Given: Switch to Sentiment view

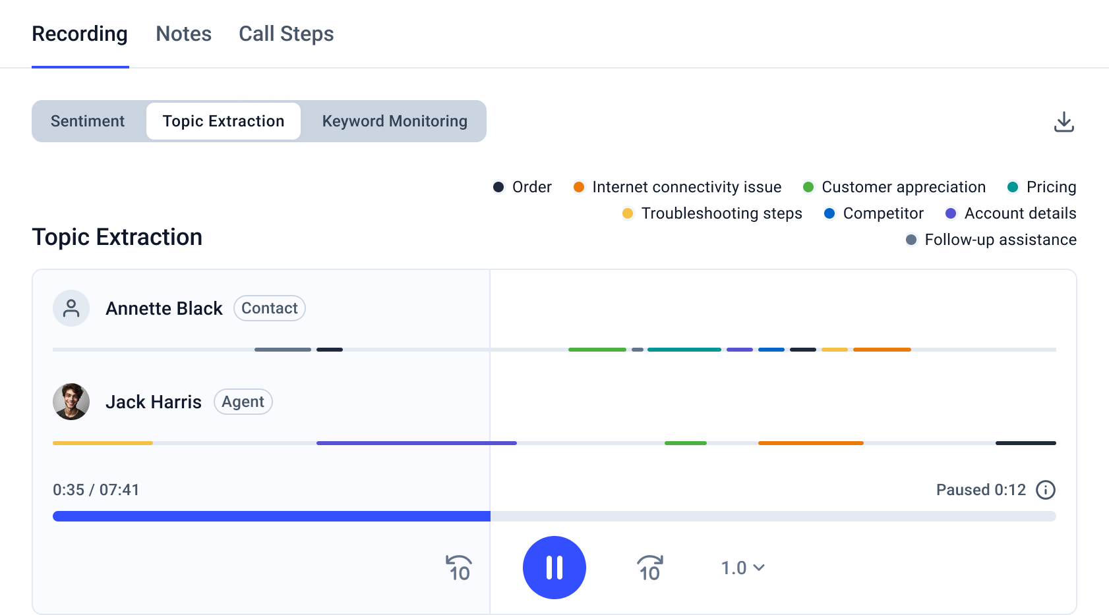Looking at the screenshot, I should coord(88,121).
